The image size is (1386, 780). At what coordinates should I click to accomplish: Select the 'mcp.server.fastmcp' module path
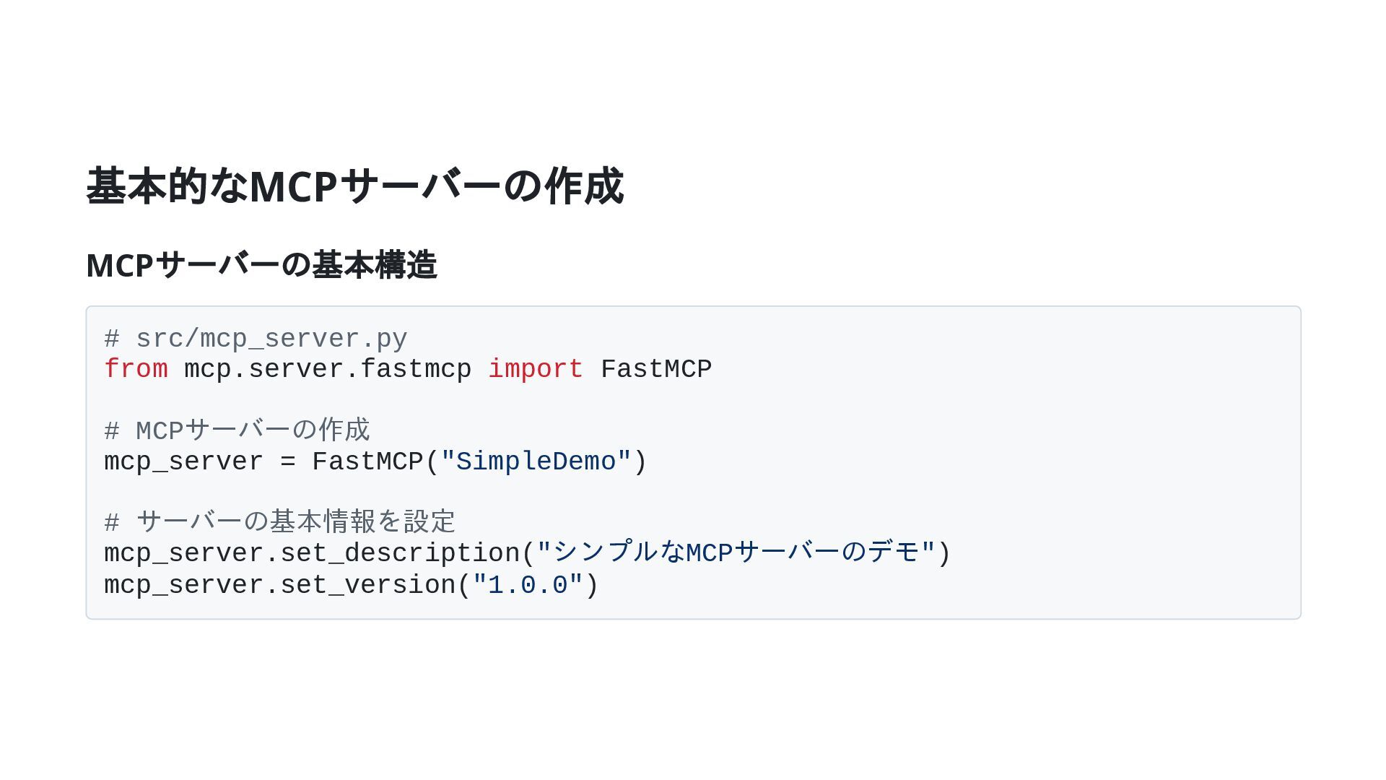pos(328,369)
